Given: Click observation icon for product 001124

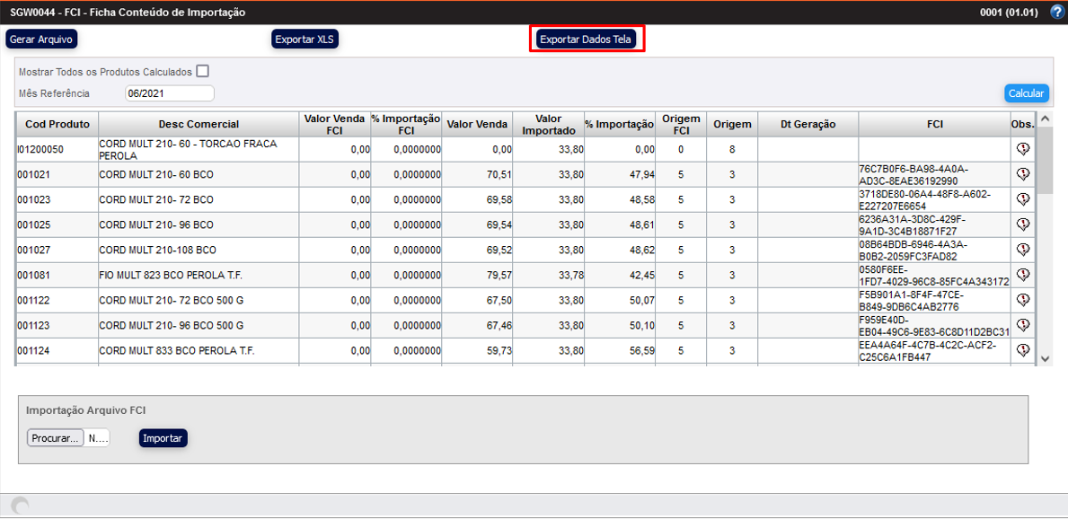Looking at the screenshot, I should click(1022, 350).
